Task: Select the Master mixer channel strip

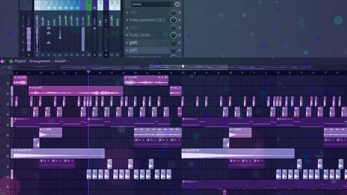Action: [29, 33]
